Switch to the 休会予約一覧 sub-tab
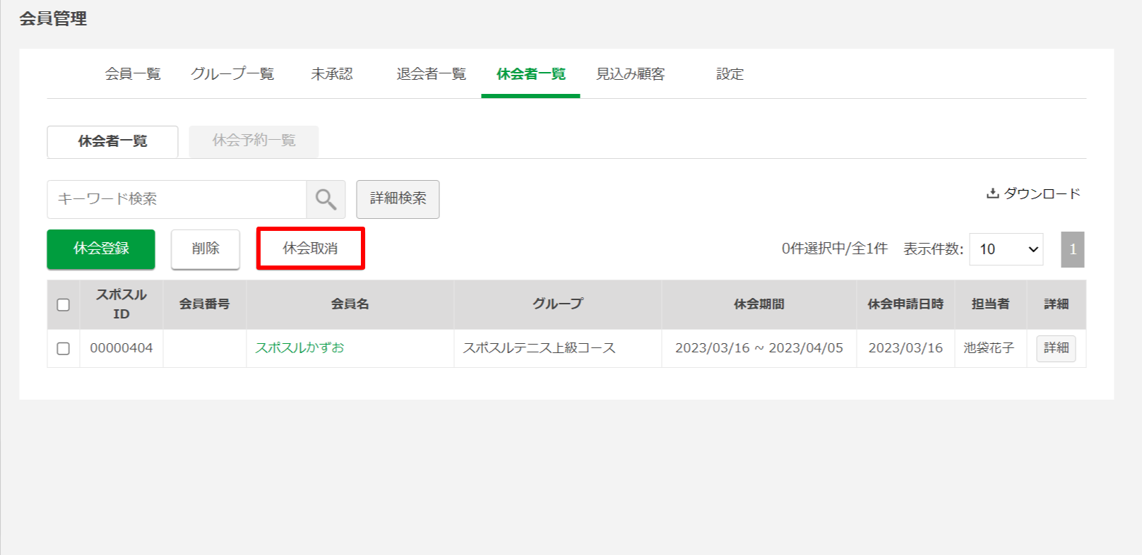The image size is (1142, 555). click(254, 141)
